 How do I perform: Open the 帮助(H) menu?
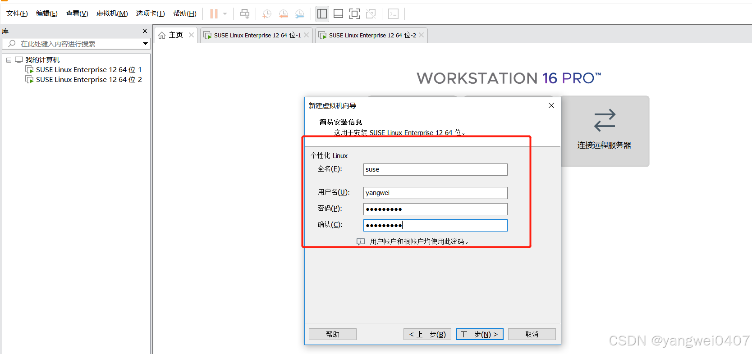[185, 14]
